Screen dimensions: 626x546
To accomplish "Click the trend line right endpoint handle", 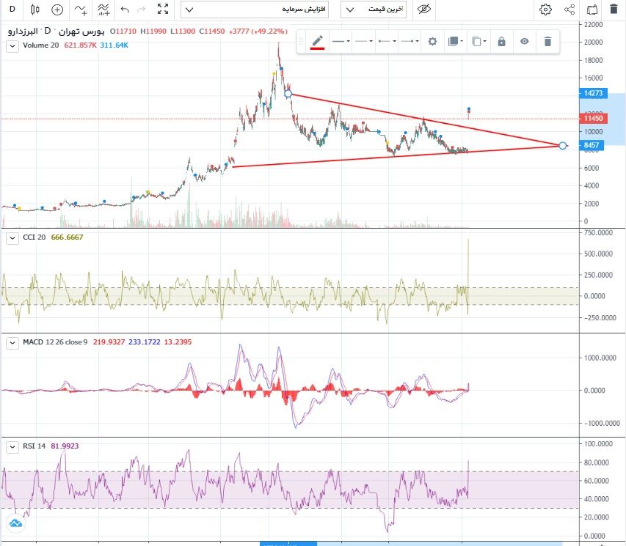I will point(562,146).
